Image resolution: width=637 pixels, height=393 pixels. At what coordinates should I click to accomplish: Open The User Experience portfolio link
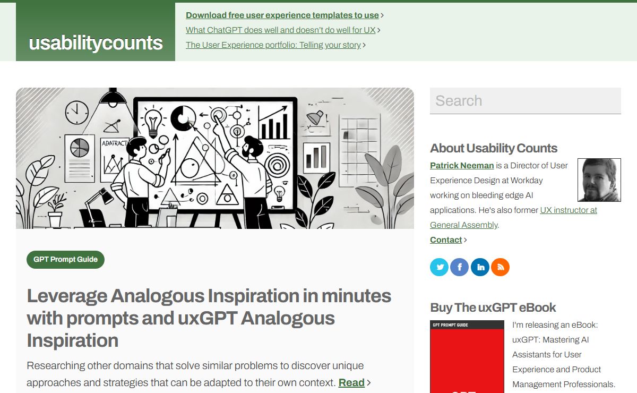[273, 45]
